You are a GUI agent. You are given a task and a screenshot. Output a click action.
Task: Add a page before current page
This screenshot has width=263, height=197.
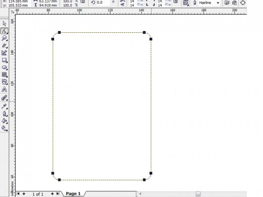coord(24,194)
